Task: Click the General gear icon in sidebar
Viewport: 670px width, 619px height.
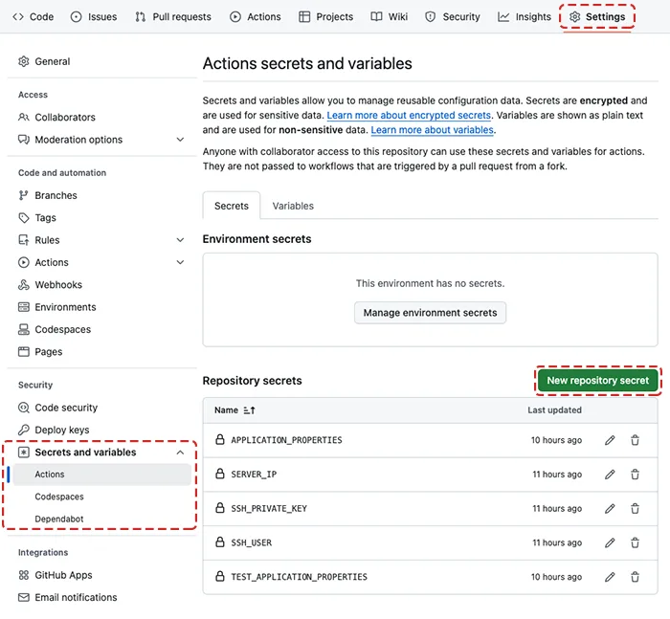Action: [x=24, y=61]
